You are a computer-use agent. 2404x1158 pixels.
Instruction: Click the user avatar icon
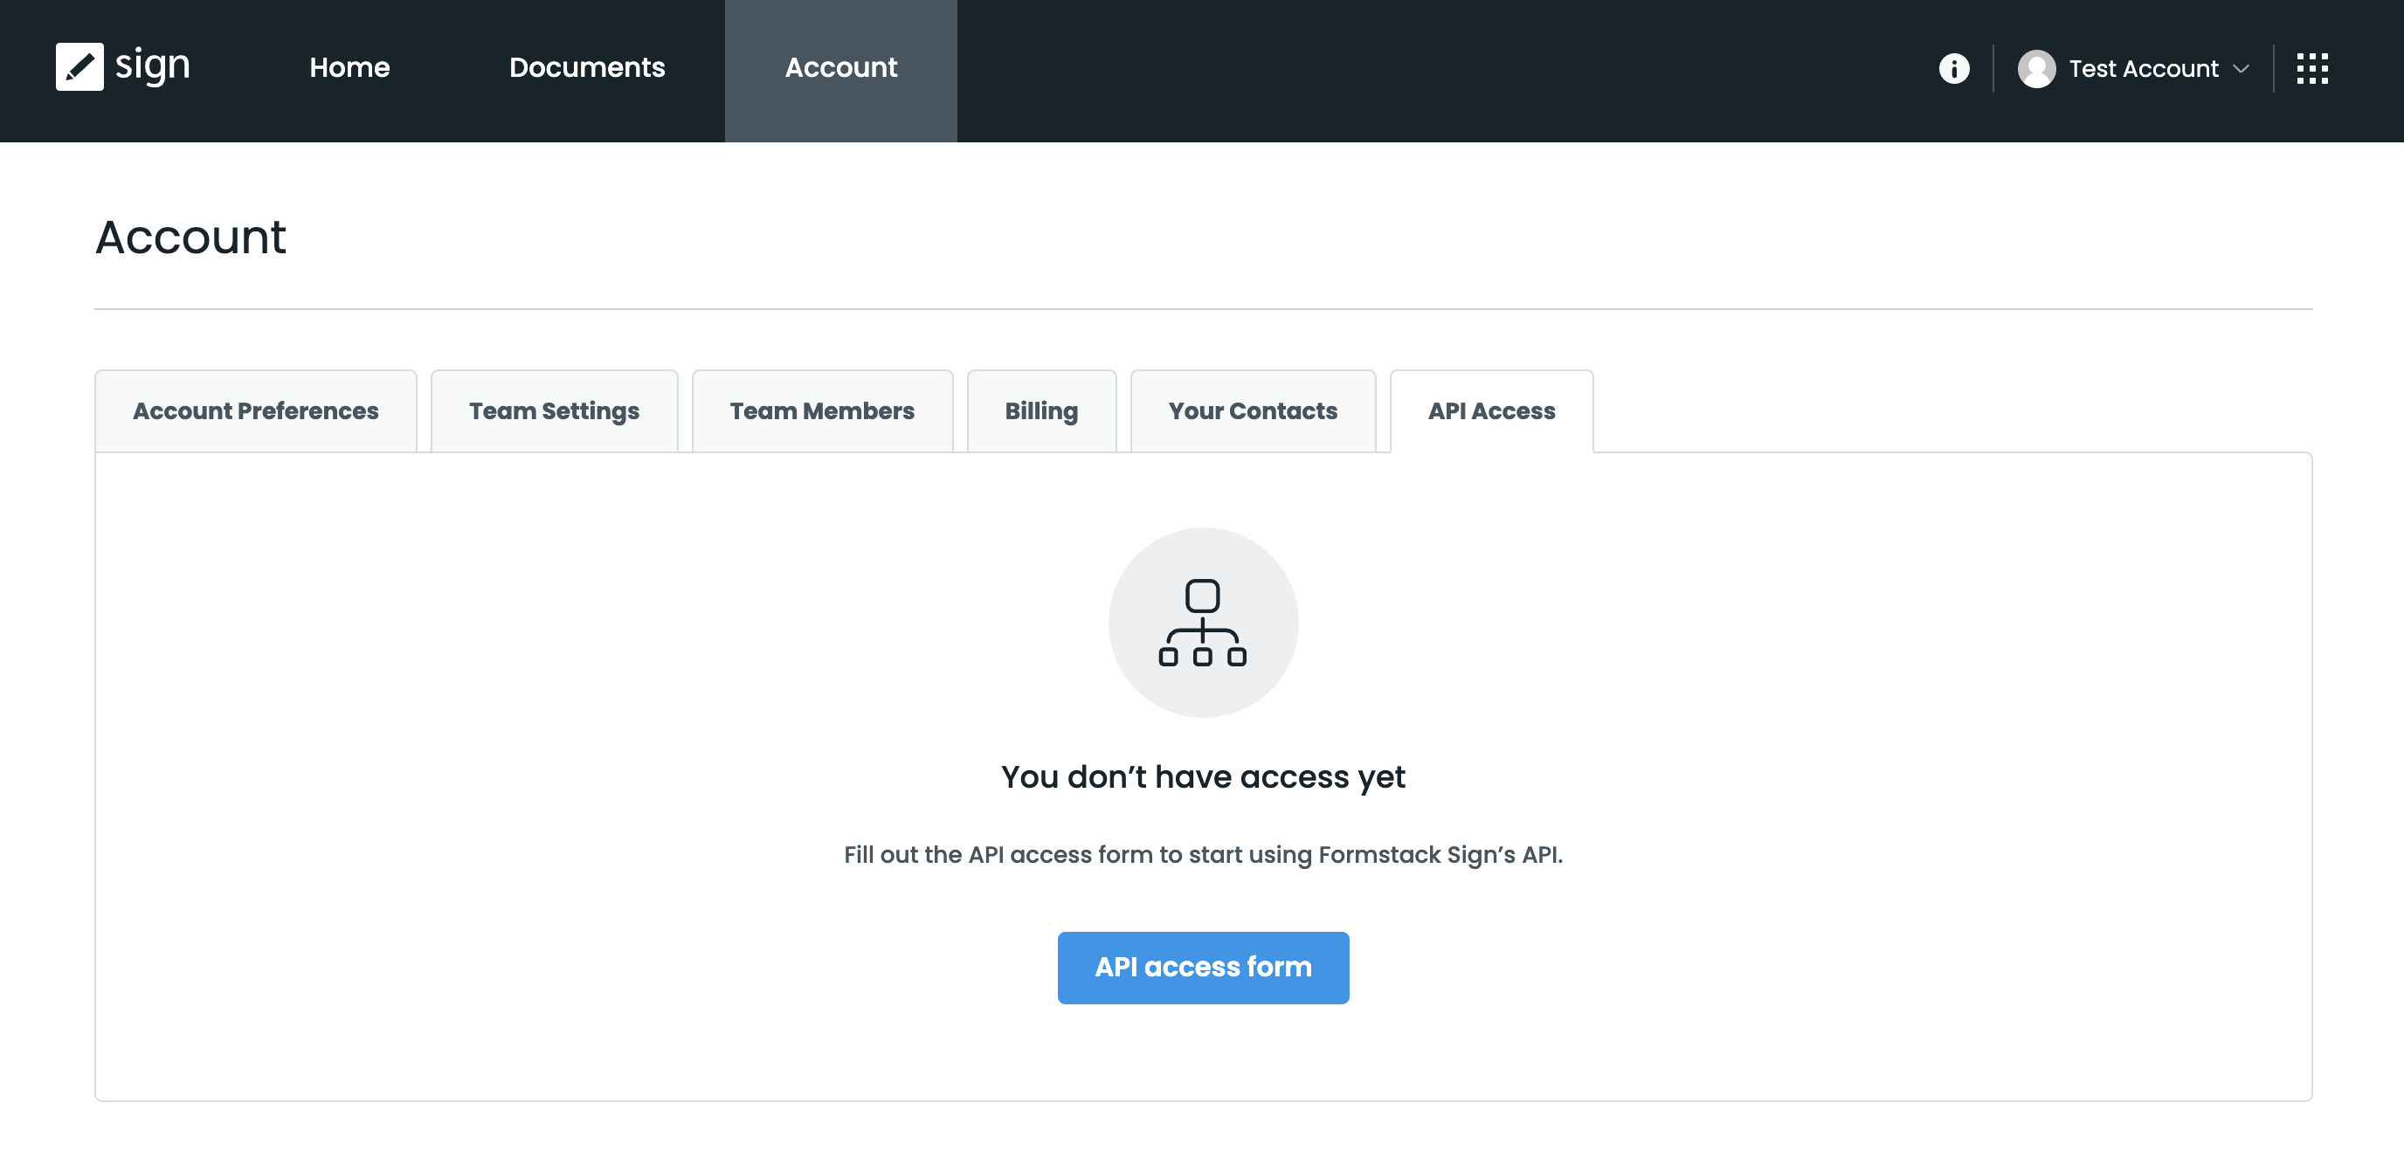[x=2036, y=68]
